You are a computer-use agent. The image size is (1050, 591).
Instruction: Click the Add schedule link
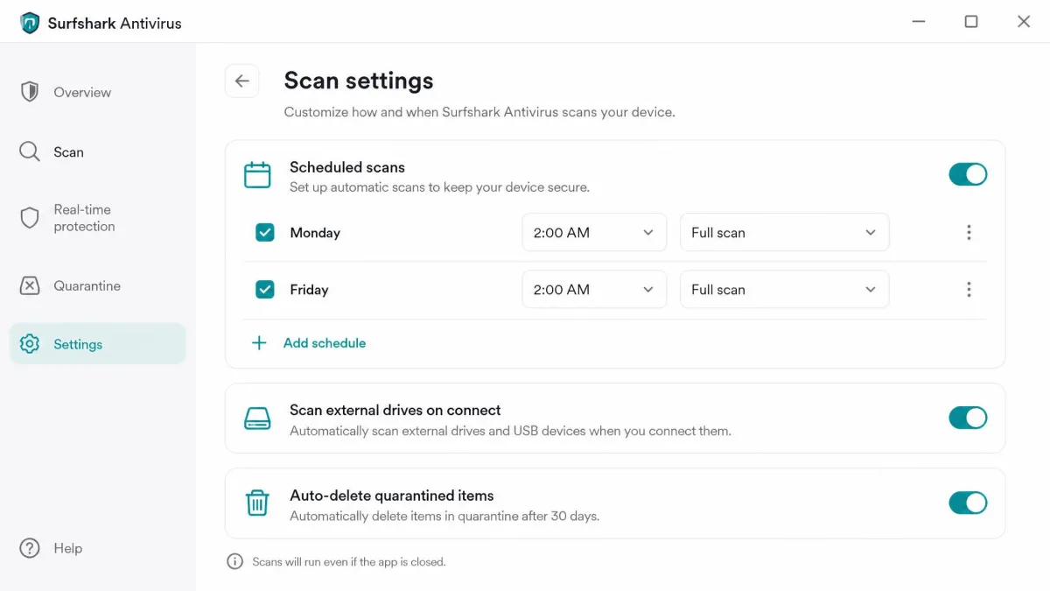tap(325, 343)
